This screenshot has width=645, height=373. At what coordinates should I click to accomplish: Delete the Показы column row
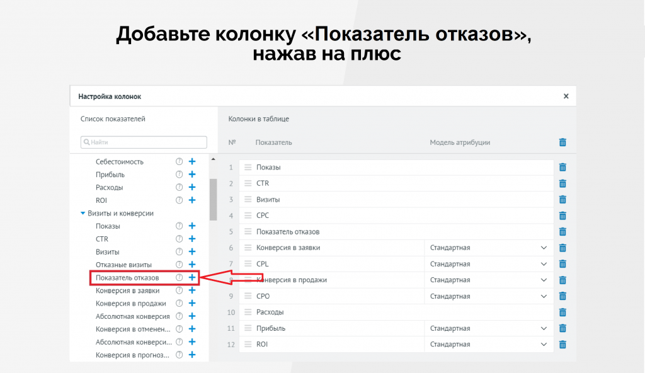click(562, 167)
